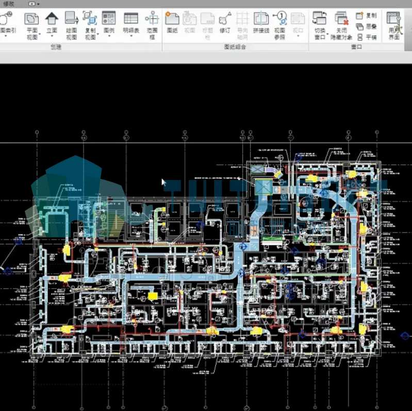Screen dimensions: 412x411
Task: Select the yellow equipment box in drawing center
Action: coord(153,296)
